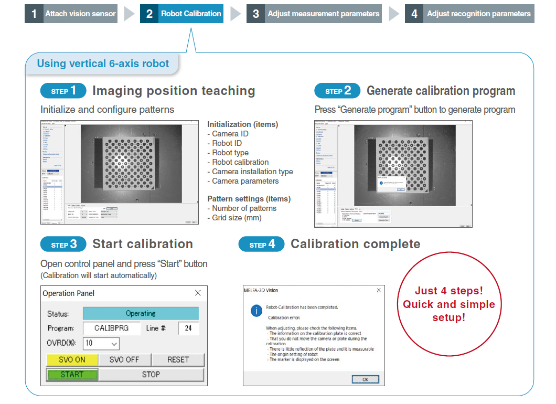The image size is (556, 404).
Task: Expand the chevron after Robot Calibration
Action: pyautogui.click(x=234, y=13)
